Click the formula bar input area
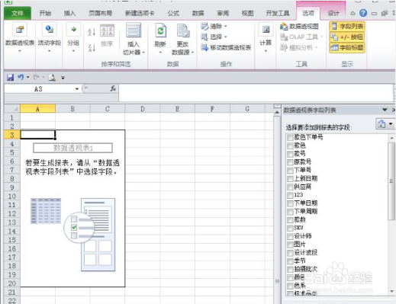Image resolution: width=396 pixels, height=304 pixels. pyautogui.click(x=256, y=93)
